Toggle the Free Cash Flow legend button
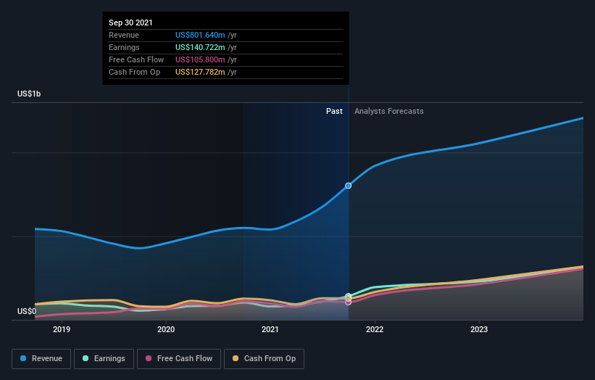The image size is (595, 380). (x=179, y=359)
